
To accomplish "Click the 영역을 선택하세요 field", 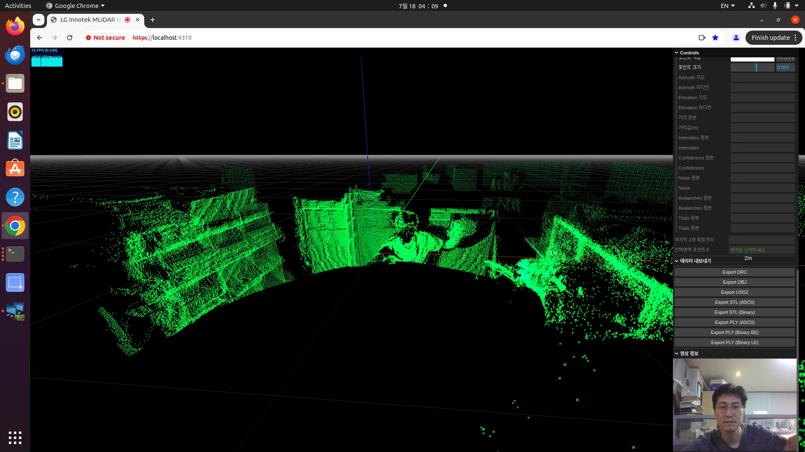I will (761, 250).
